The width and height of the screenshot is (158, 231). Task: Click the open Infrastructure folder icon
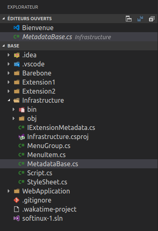17,101
